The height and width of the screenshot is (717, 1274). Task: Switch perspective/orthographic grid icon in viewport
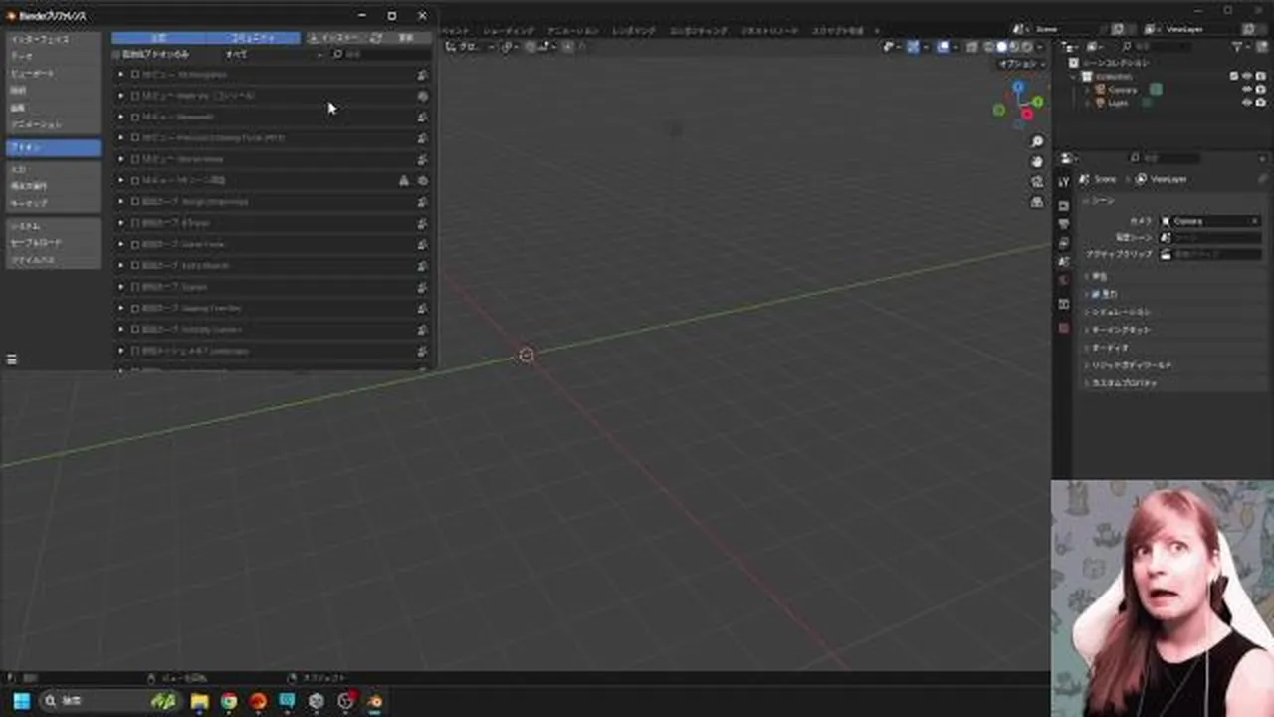pos(1037,201)
